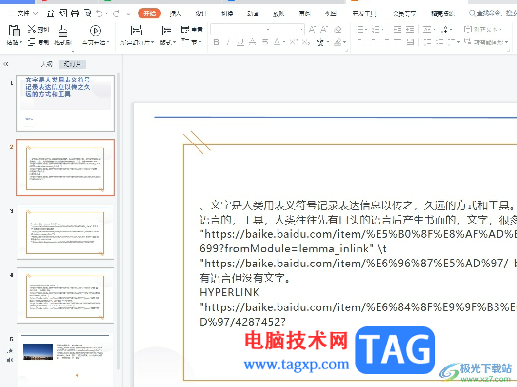Switch to the Design tab
Image resolution: width=517 pixels, height=387 pixels.
point(201,13)
